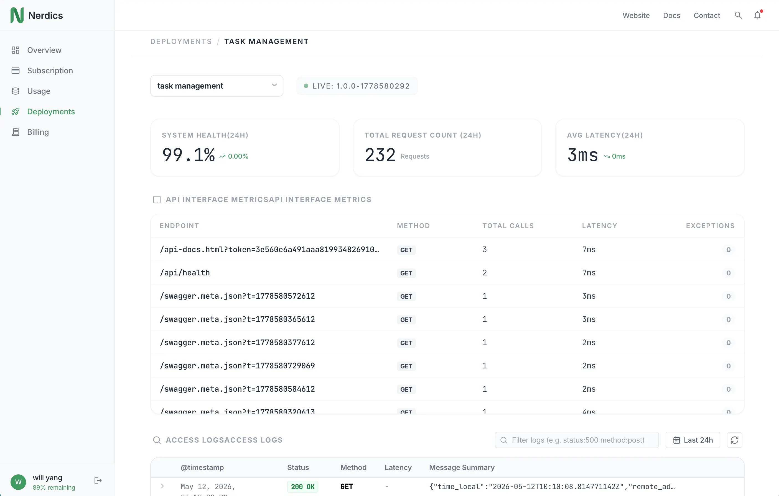Click the 0ms latency trend indicator
This screenshot has height=496, width=779.
pos(614,156)
